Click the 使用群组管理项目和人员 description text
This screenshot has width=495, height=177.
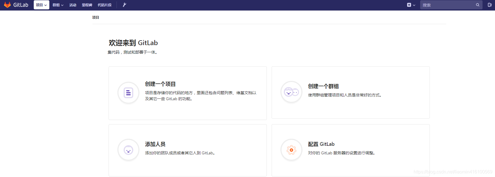[345, 95]
